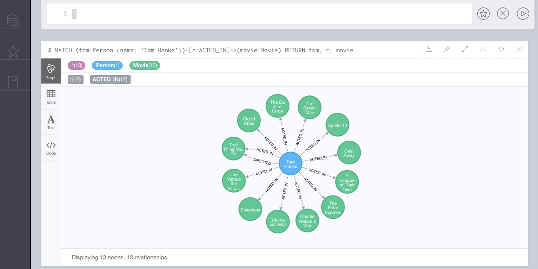Select the Movie(12) label badge
538x269 pixels.
(144, 65)
